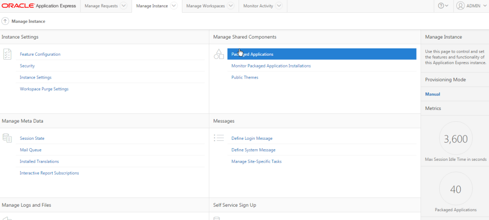This screenshot has width=489, height=220.
Task: Click the ADMIN user avatar icon
Action: click(460, 6)
